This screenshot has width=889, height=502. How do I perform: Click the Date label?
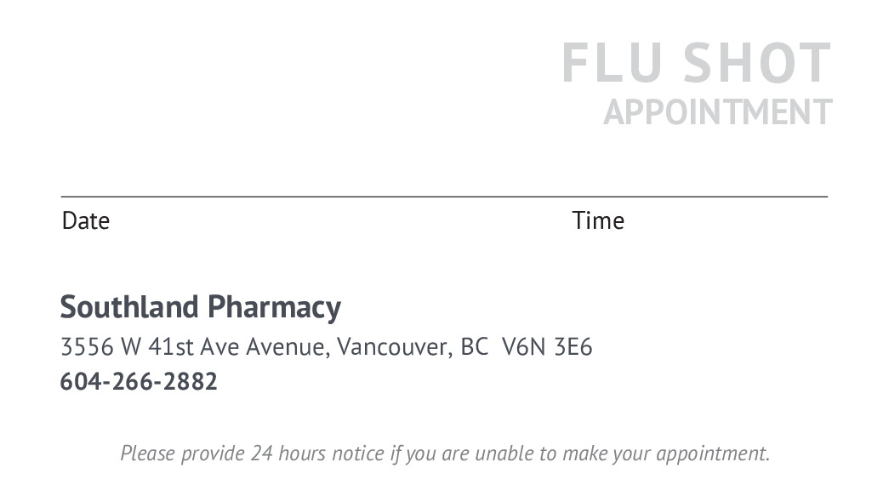86,221
